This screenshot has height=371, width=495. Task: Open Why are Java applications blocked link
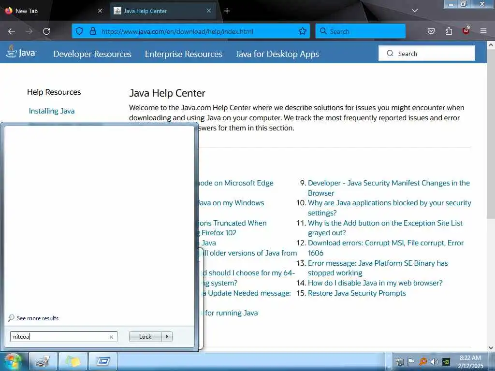coord(389,208)
